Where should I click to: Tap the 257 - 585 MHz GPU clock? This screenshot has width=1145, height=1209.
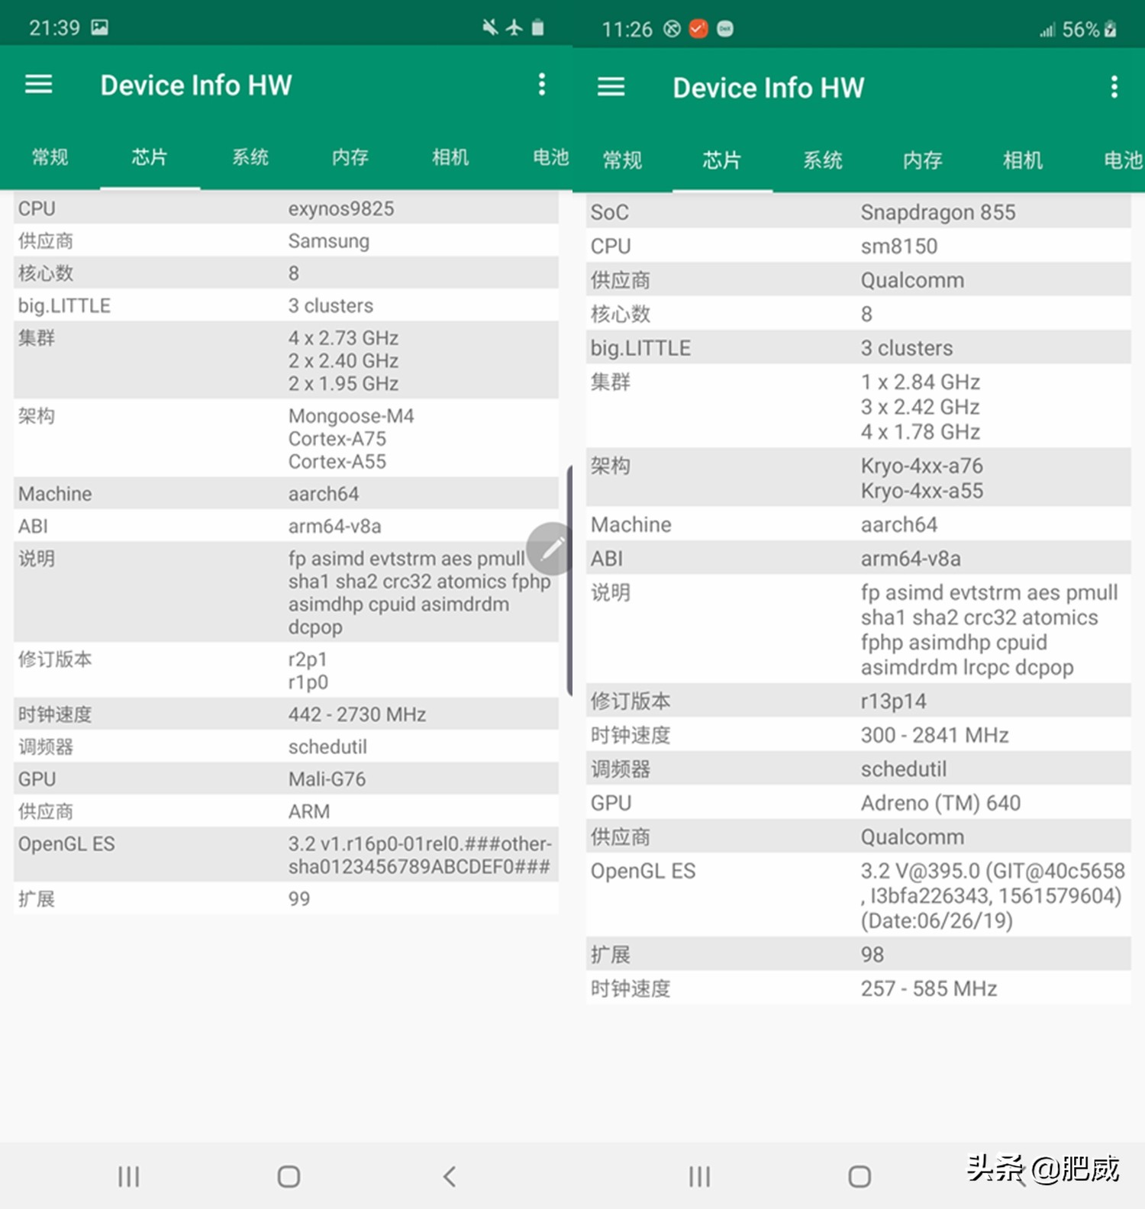pos(929,988)
